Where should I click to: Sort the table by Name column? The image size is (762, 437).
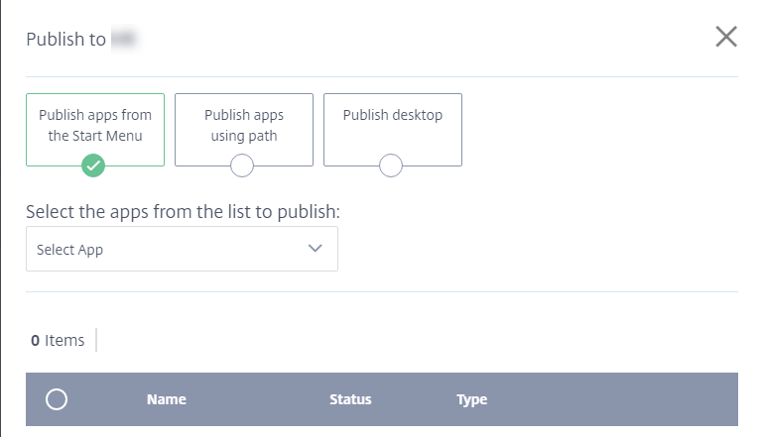167,400
